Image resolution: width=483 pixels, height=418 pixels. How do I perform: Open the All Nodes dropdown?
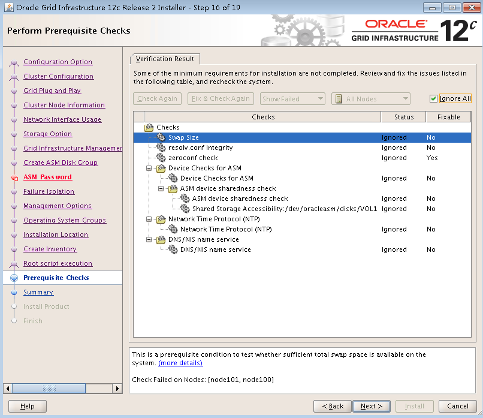click(x=370, y=98)
